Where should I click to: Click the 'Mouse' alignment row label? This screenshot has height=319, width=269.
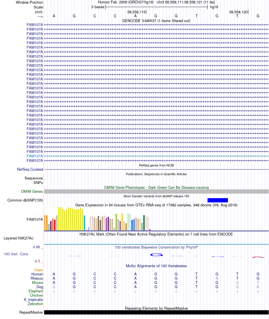[x=37, y=282]
